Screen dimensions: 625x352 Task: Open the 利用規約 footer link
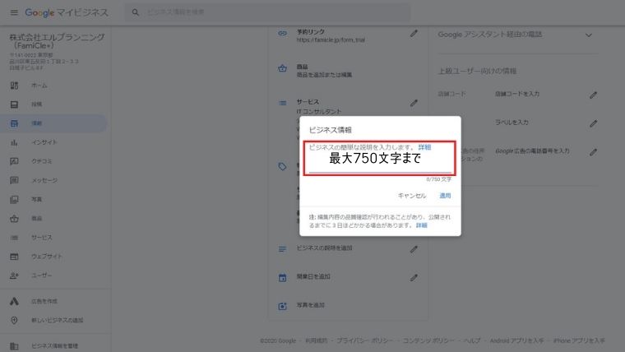[316, 340]
